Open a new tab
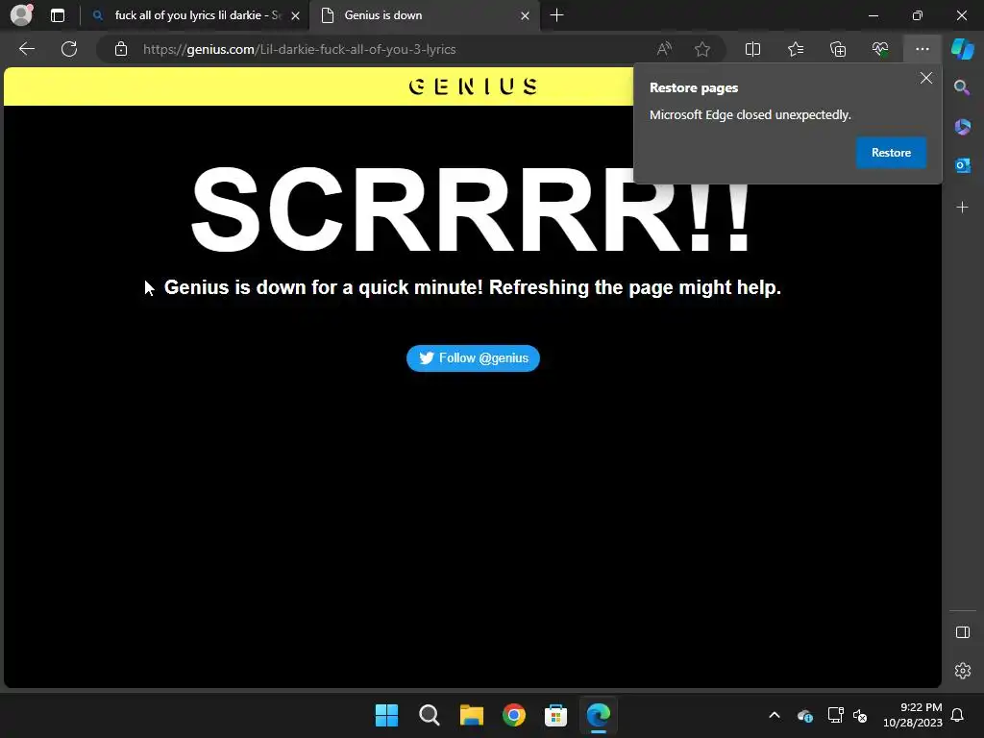 [x=556, y=15]
